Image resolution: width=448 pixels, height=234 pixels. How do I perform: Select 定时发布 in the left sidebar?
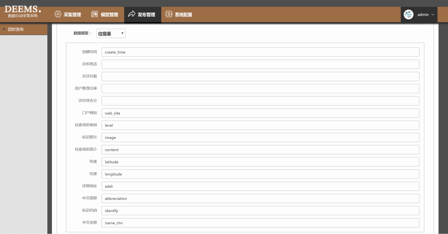pos(16,29)
